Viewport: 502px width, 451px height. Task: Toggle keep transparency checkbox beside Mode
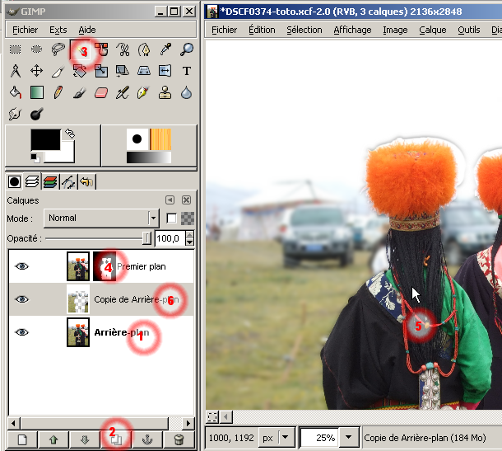click(x=172, y=218)
